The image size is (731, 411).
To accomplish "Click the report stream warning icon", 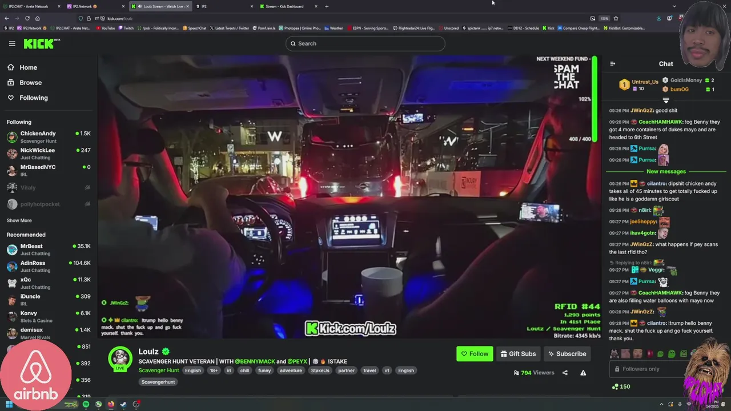I will click(x=583, y=373).
